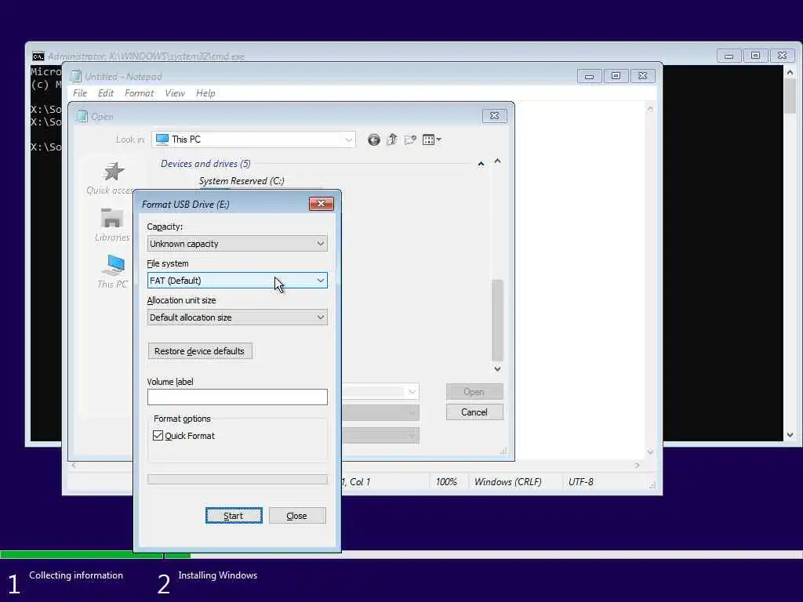The height and width of the screenshot is (602, 803).
Task: Click the Open dialog title bar icon
Action: pyautogui.click(x=82, y=116)
